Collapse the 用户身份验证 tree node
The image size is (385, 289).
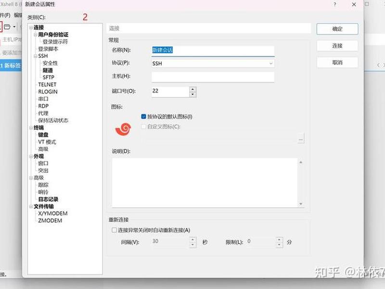click(36, 35)
